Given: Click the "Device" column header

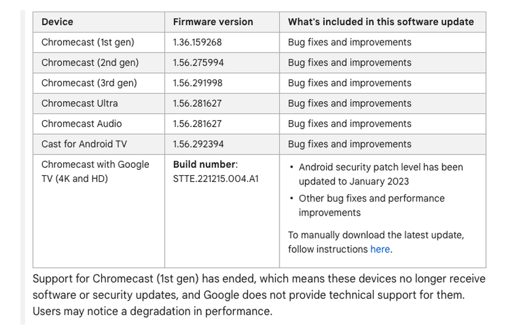Looking at the screenshot, I should [57, 22].
